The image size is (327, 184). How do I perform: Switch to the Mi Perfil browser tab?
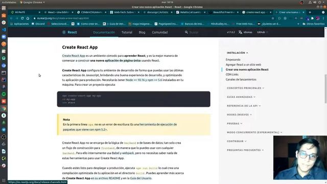(25, 12)
